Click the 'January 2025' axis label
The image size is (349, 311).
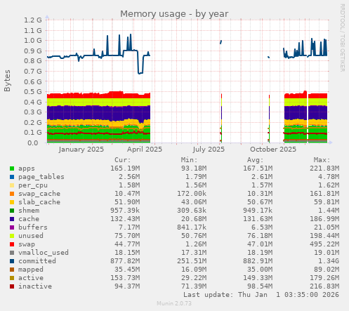click(x=81, y=150)
